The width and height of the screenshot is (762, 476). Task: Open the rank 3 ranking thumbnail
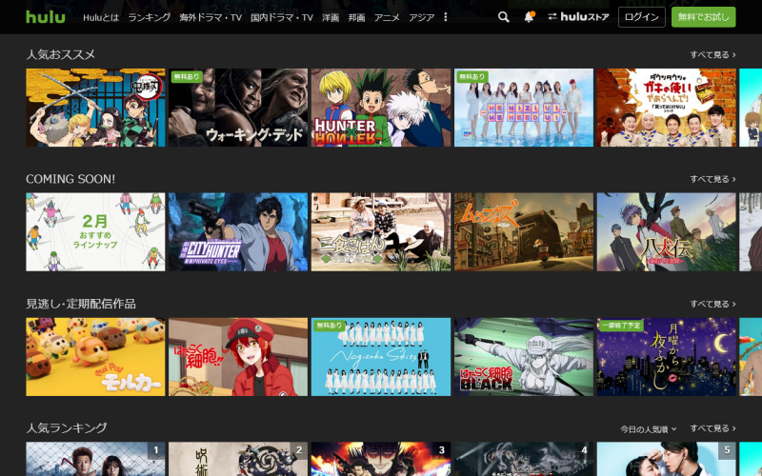click(x=381, y=459)
